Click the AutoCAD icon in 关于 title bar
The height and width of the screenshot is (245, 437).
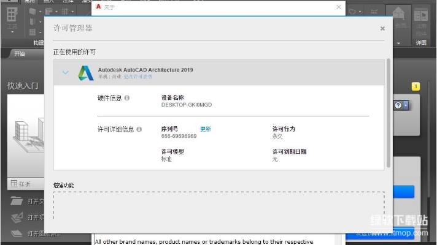98,7
